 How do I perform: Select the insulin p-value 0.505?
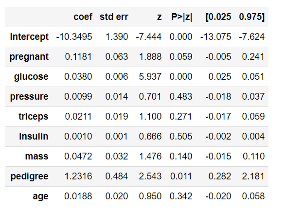pos(181,137)
